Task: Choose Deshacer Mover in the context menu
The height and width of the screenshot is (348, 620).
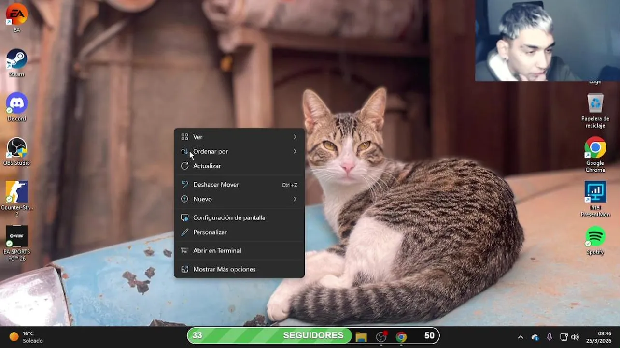Action: (239, 185)
